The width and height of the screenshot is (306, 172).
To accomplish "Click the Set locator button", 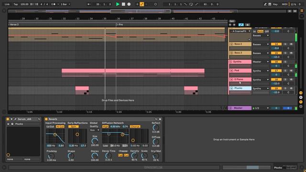I will (232, 21).
